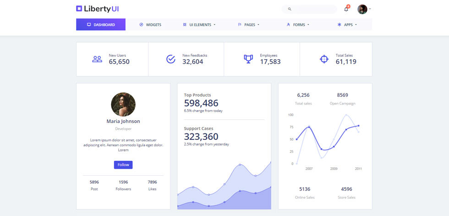
Task: Click the Support Cases heading
Action: 198,128
